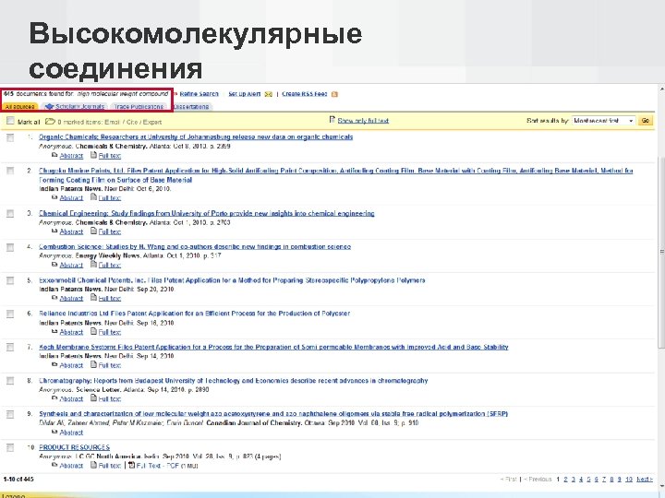Click the Abstract icon under Chemical Engineering result

point(54,231)
